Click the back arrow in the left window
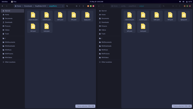Viewport: 193px width, 109px height. (3, 6)
